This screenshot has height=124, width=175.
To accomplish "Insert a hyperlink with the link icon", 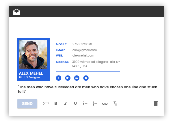I will click(105, 104).
